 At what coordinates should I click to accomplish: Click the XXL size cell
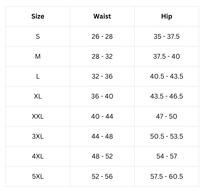[x=38, y=117]
